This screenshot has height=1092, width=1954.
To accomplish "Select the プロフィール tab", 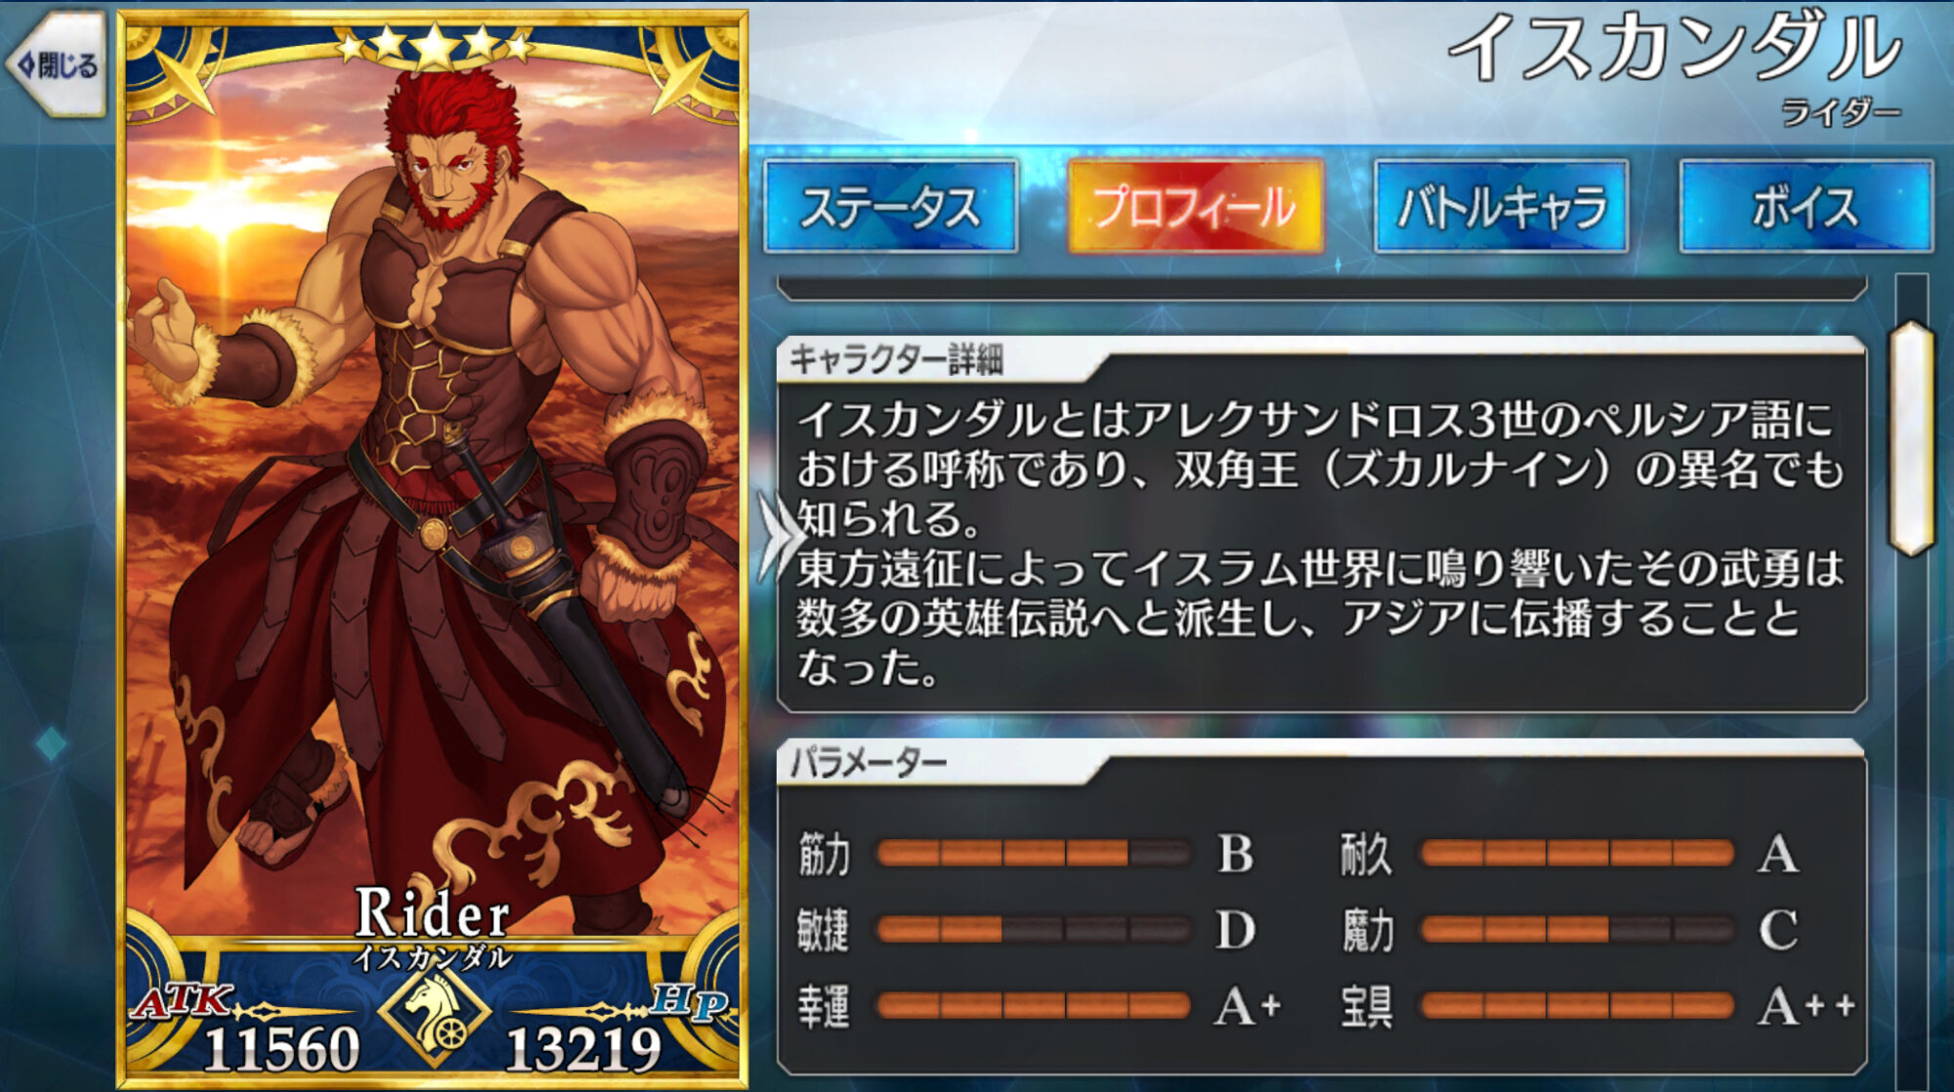I will 1196,206.
